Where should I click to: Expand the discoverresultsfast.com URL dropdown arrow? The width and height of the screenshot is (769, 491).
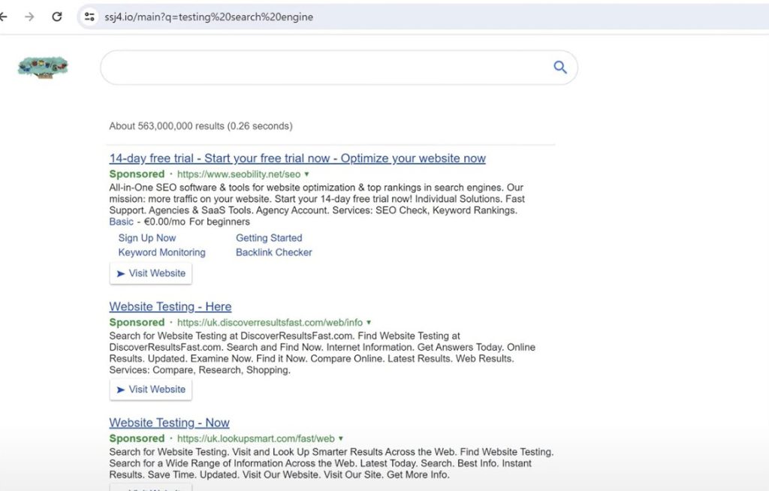pos(369,322)
